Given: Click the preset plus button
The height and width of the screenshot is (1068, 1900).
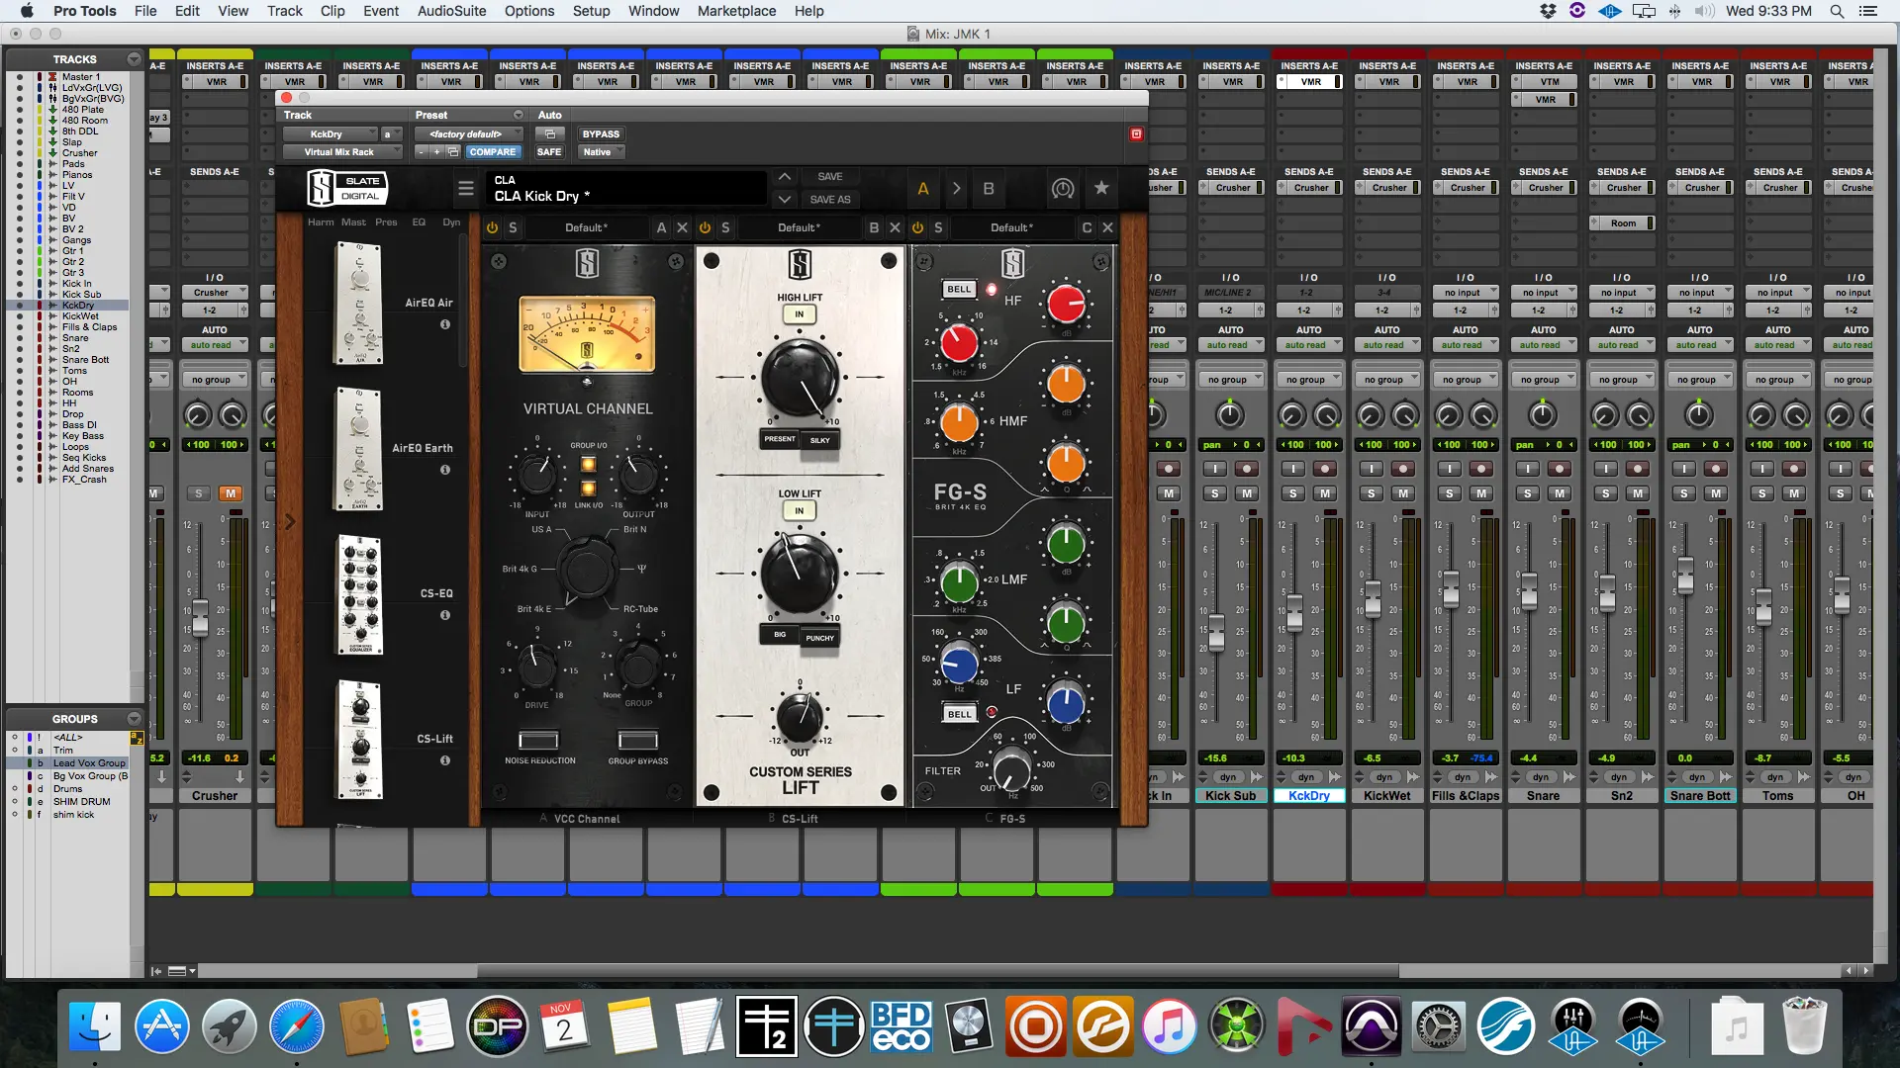Looking at the screenshot, I should coord(436,152).
